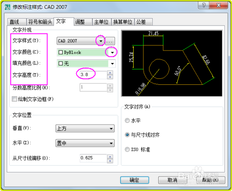Click the 确定 button

135,180
